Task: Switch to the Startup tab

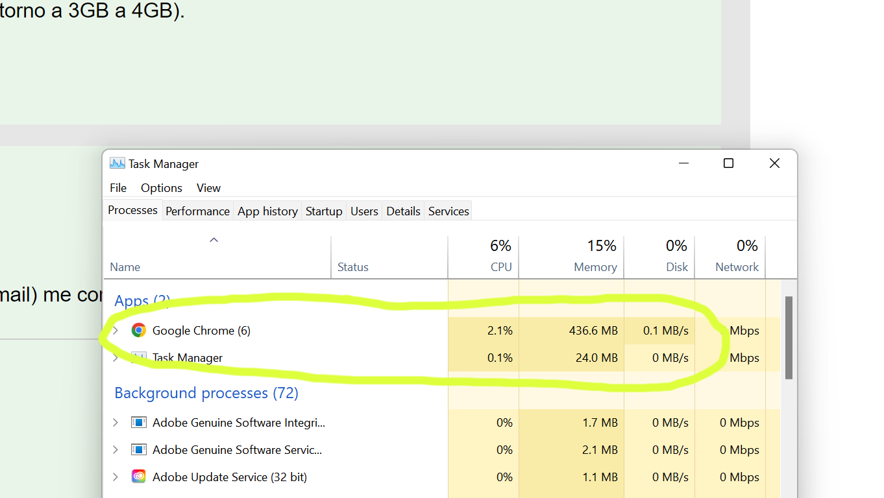Action: click(324, 211)
